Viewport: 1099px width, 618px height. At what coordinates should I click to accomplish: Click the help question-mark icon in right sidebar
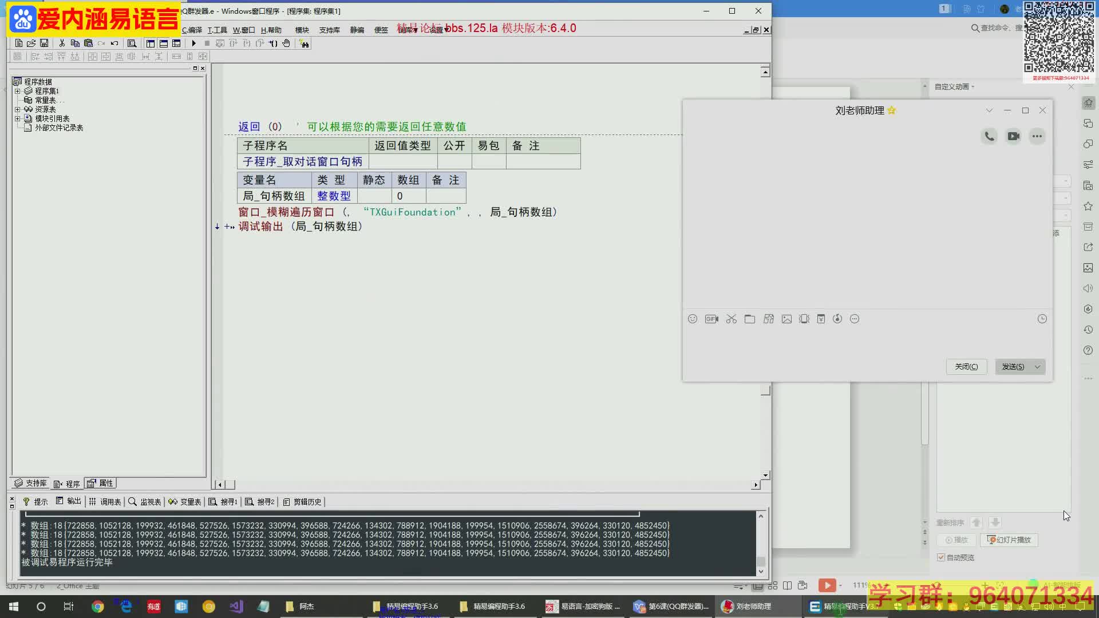[1088, 350]
